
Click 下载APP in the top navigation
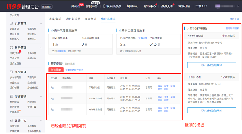coord(201,6)
